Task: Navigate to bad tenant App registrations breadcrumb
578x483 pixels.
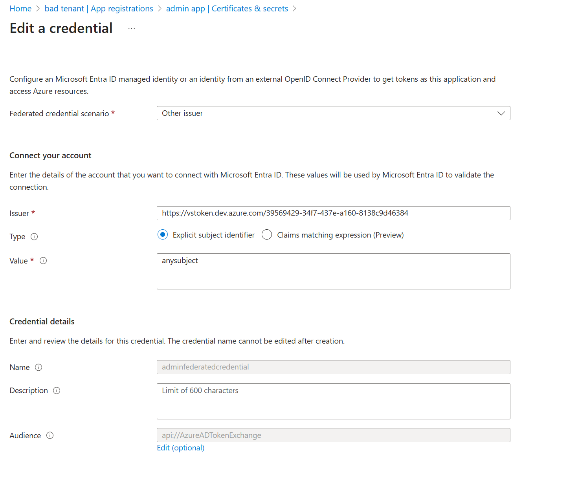Action: [x=99, y=9]
